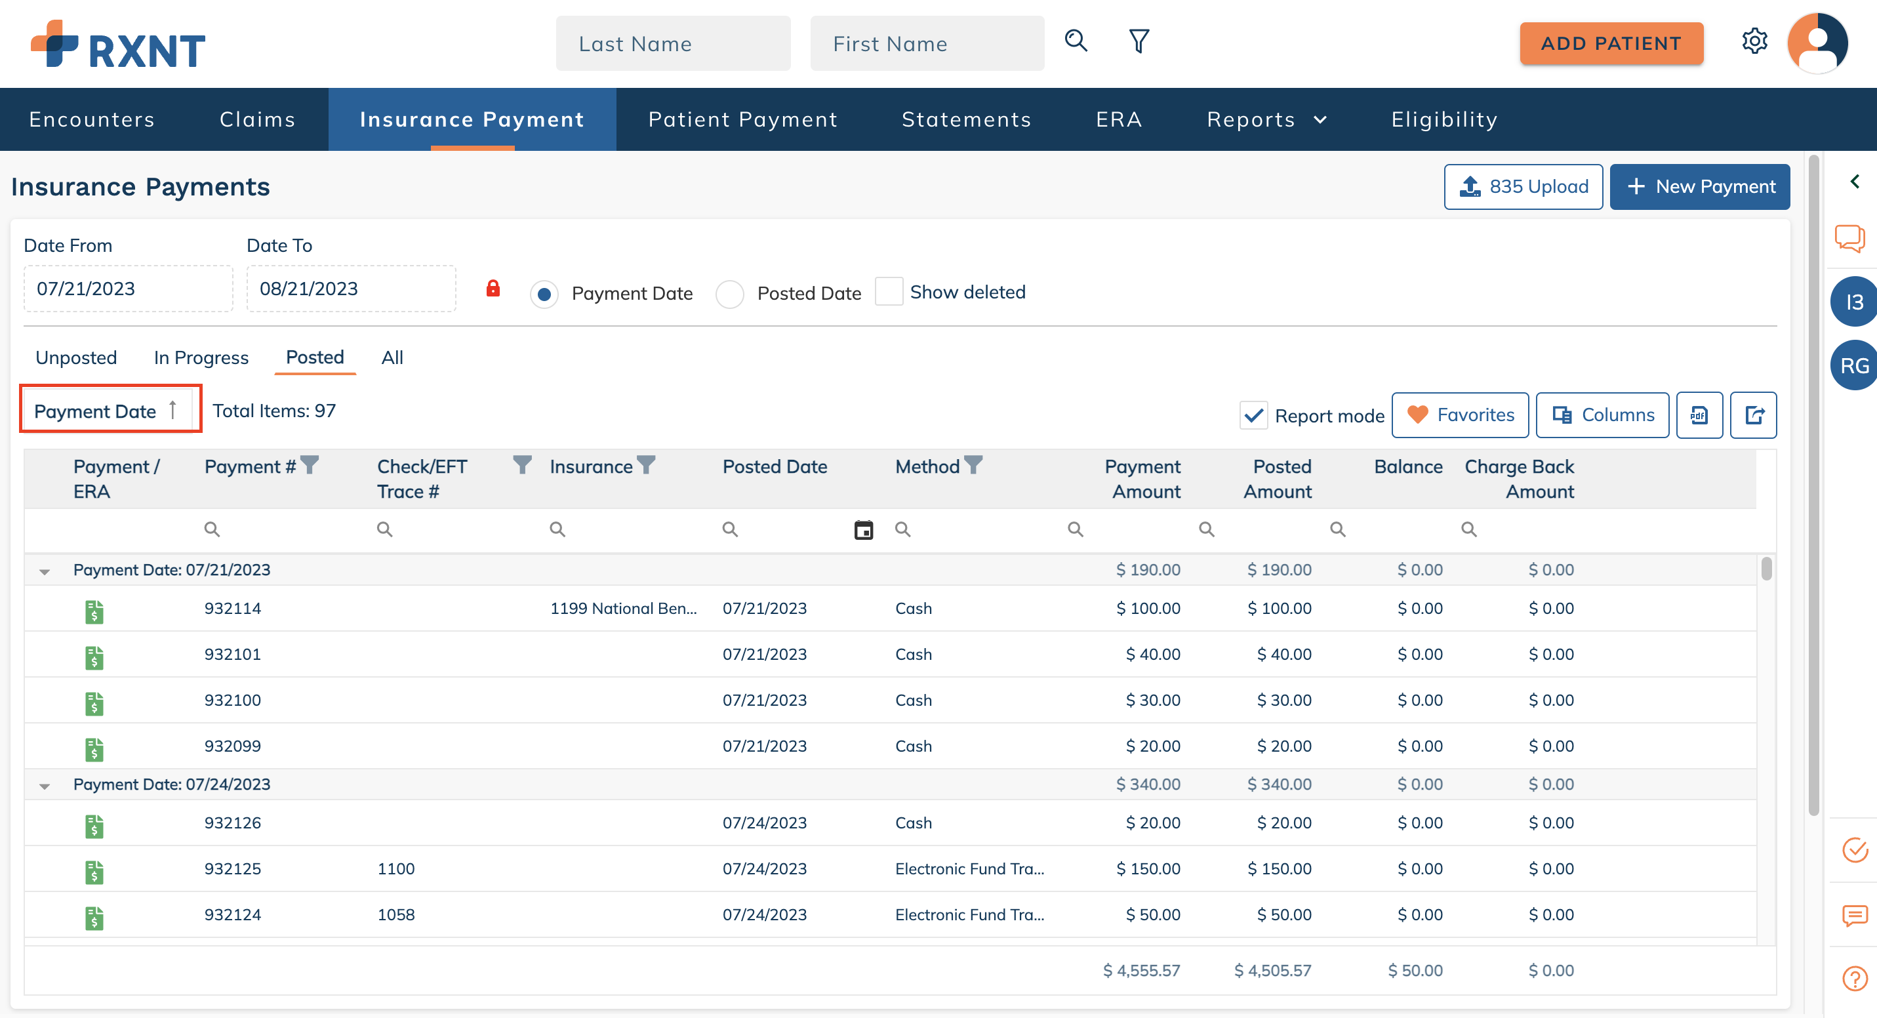The width and height of the screenshot is (1877, 1018).
Task: Open the settings gear icon
Action: pos(1754,41)
